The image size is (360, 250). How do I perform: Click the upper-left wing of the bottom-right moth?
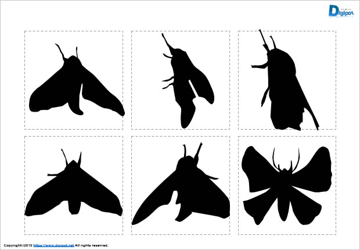tap(257, 166)
